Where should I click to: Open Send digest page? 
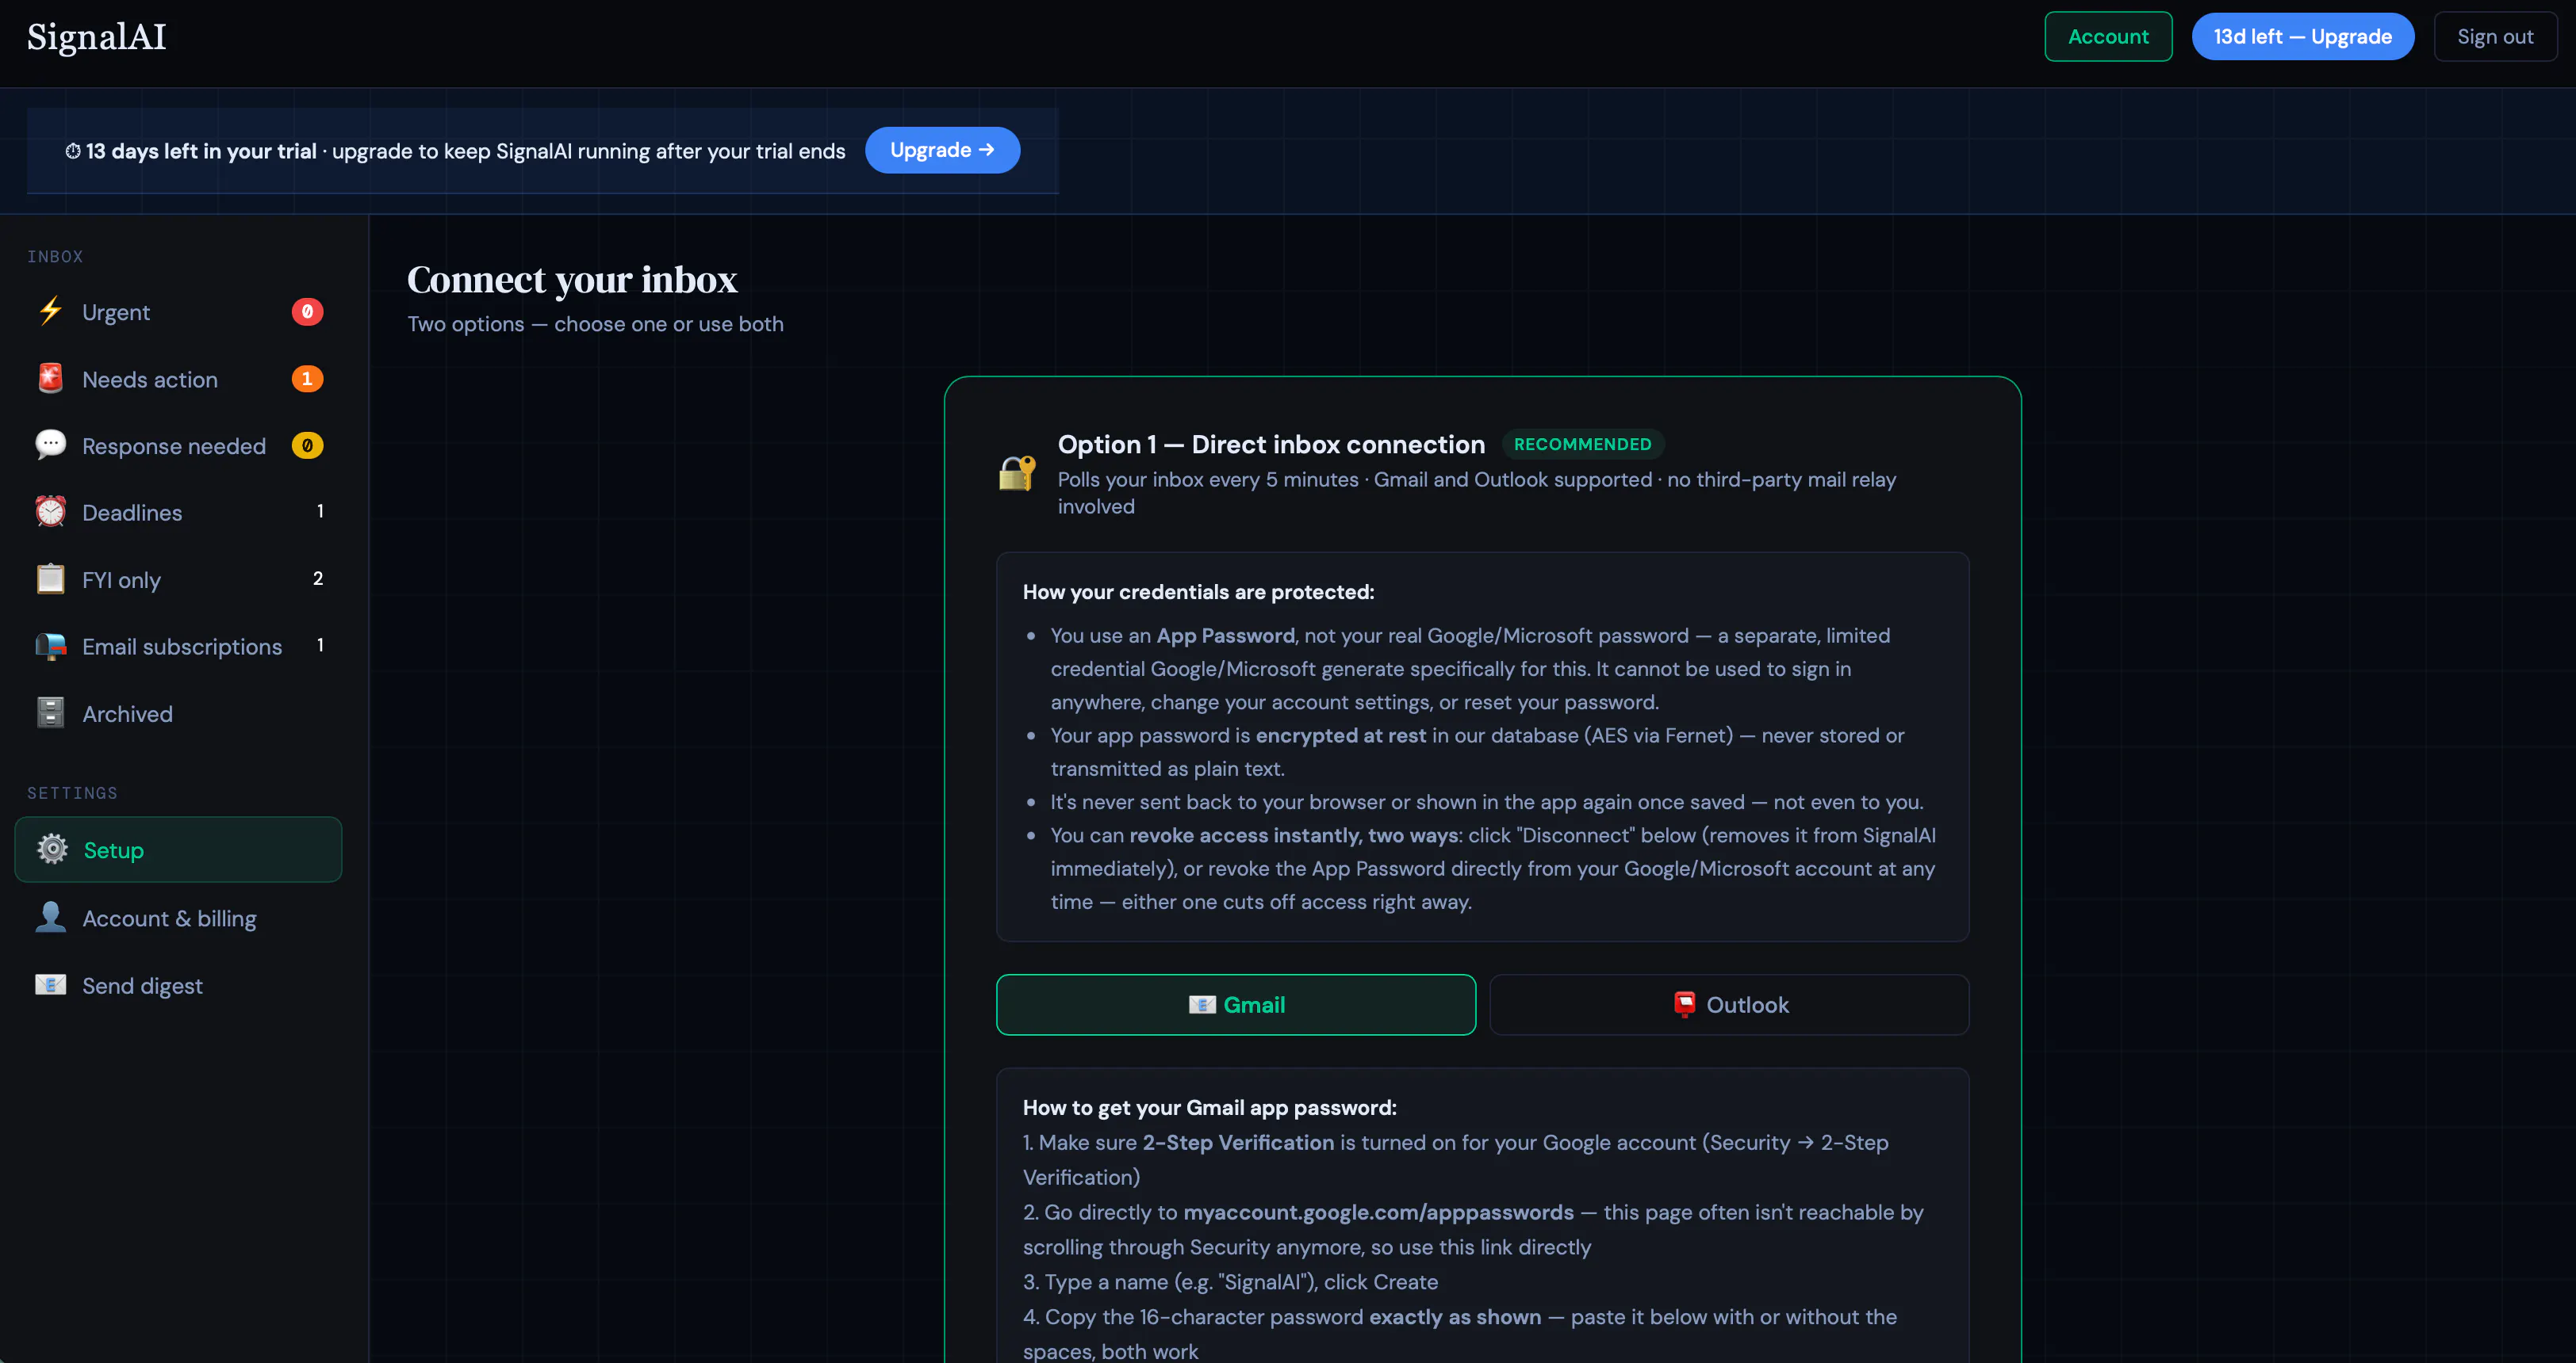[x=179, y=985]
